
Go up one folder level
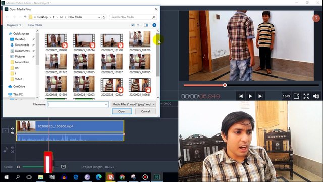pyautogui.click(x=25, y=17)
